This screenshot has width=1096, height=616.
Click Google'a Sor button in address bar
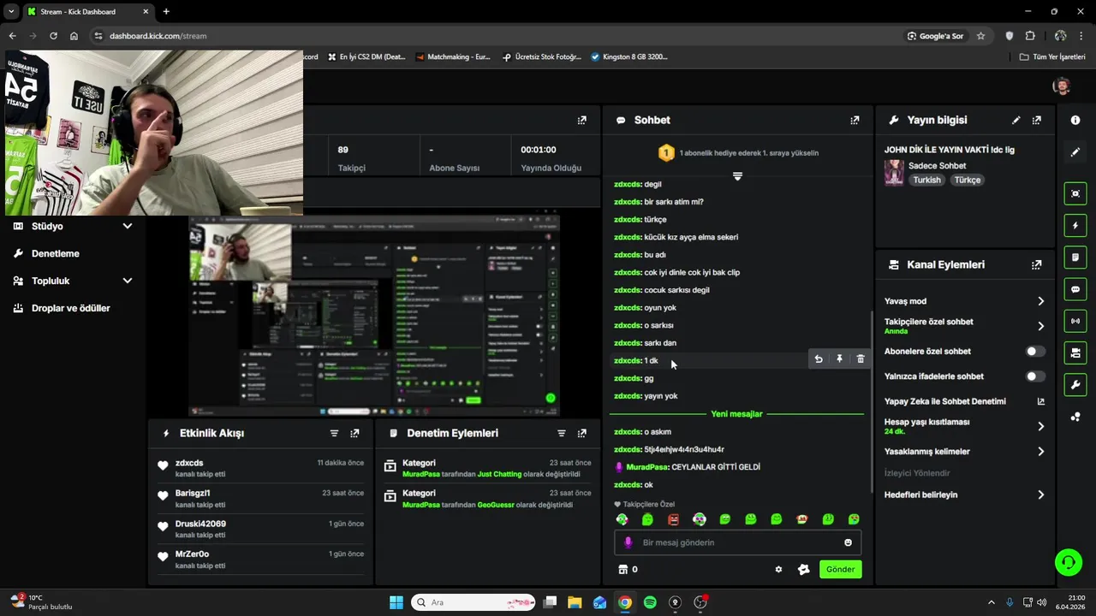click(x=936, y=36)
